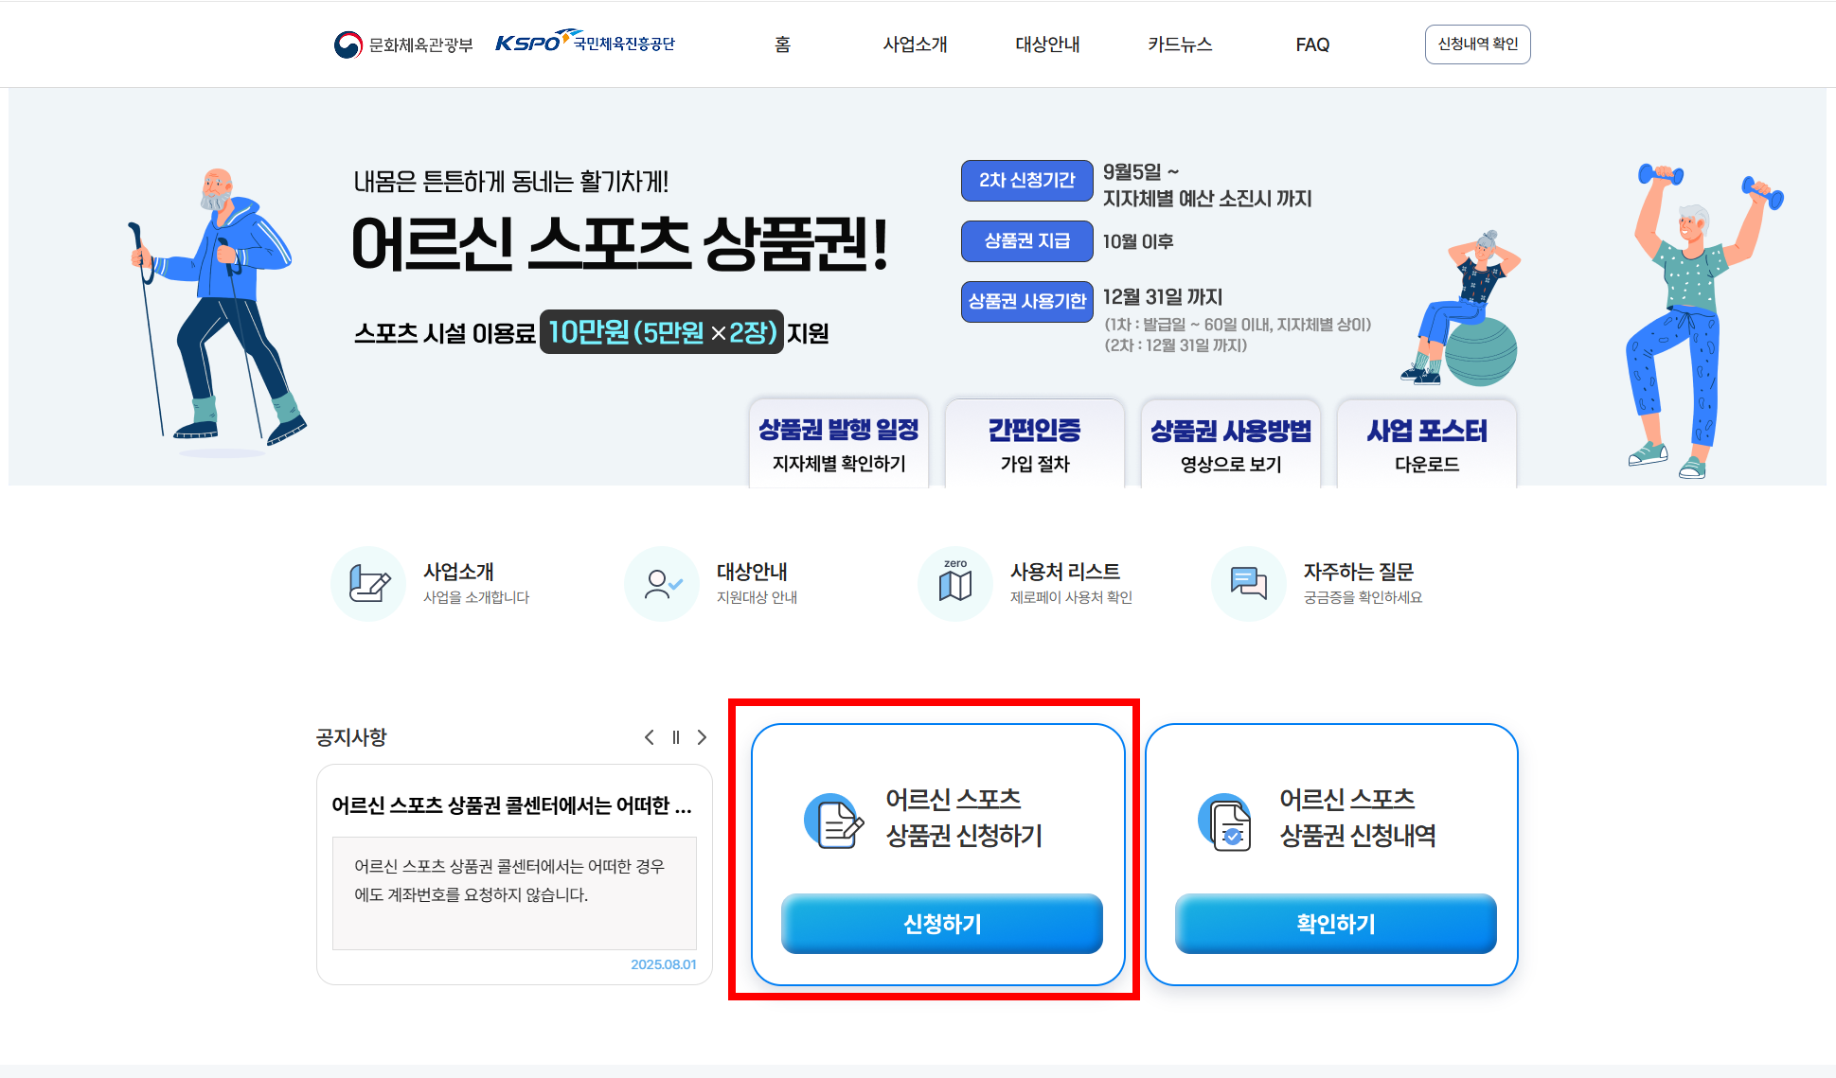Show the next notice with the right arrow
Screen dimensions: 1836x1078
[x=702, y=736]
